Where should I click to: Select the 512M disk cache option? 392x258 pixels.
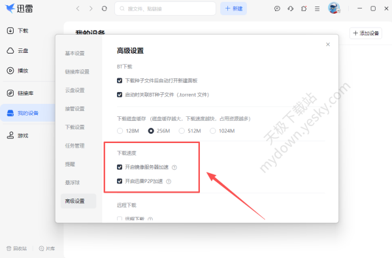pos(182,131)
